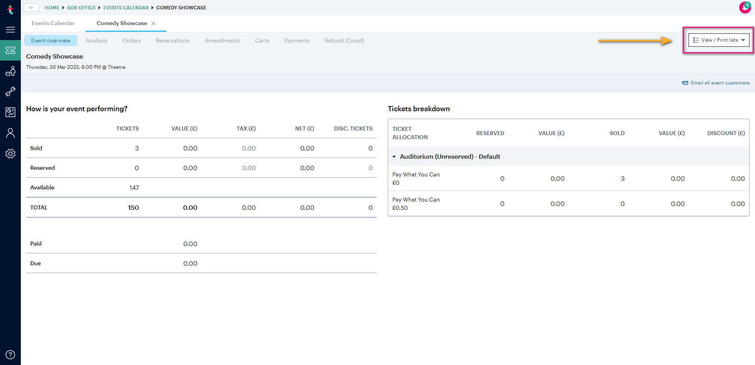Click the Available tickets value 147

pyautogui.click(x=134, y=188)
